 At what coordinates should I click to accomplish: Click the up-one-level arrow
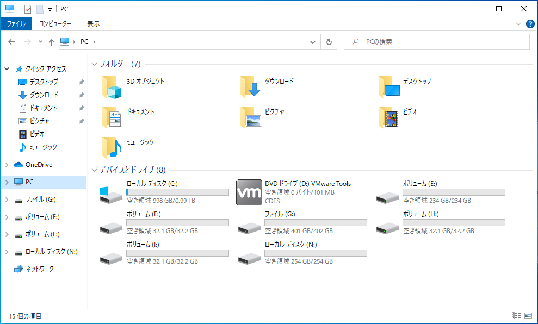click(x=52, y=42)
